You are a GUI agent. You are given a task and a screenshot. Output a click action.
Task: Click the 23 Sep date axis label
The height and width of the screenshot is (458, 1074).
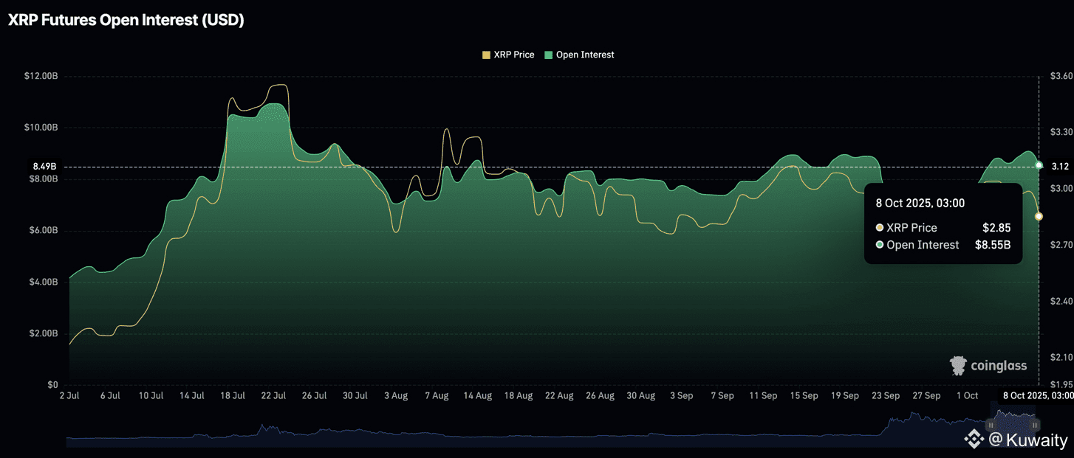[x=885, y=396]
